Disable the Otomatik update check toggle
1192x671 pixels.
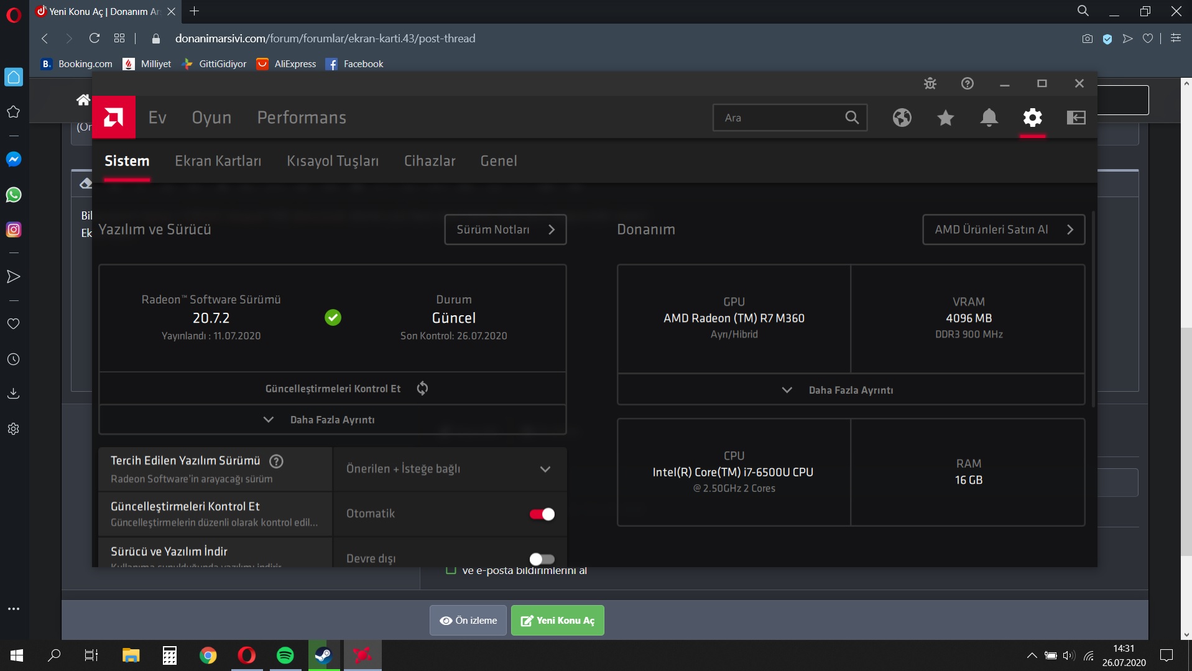[542, 514]
